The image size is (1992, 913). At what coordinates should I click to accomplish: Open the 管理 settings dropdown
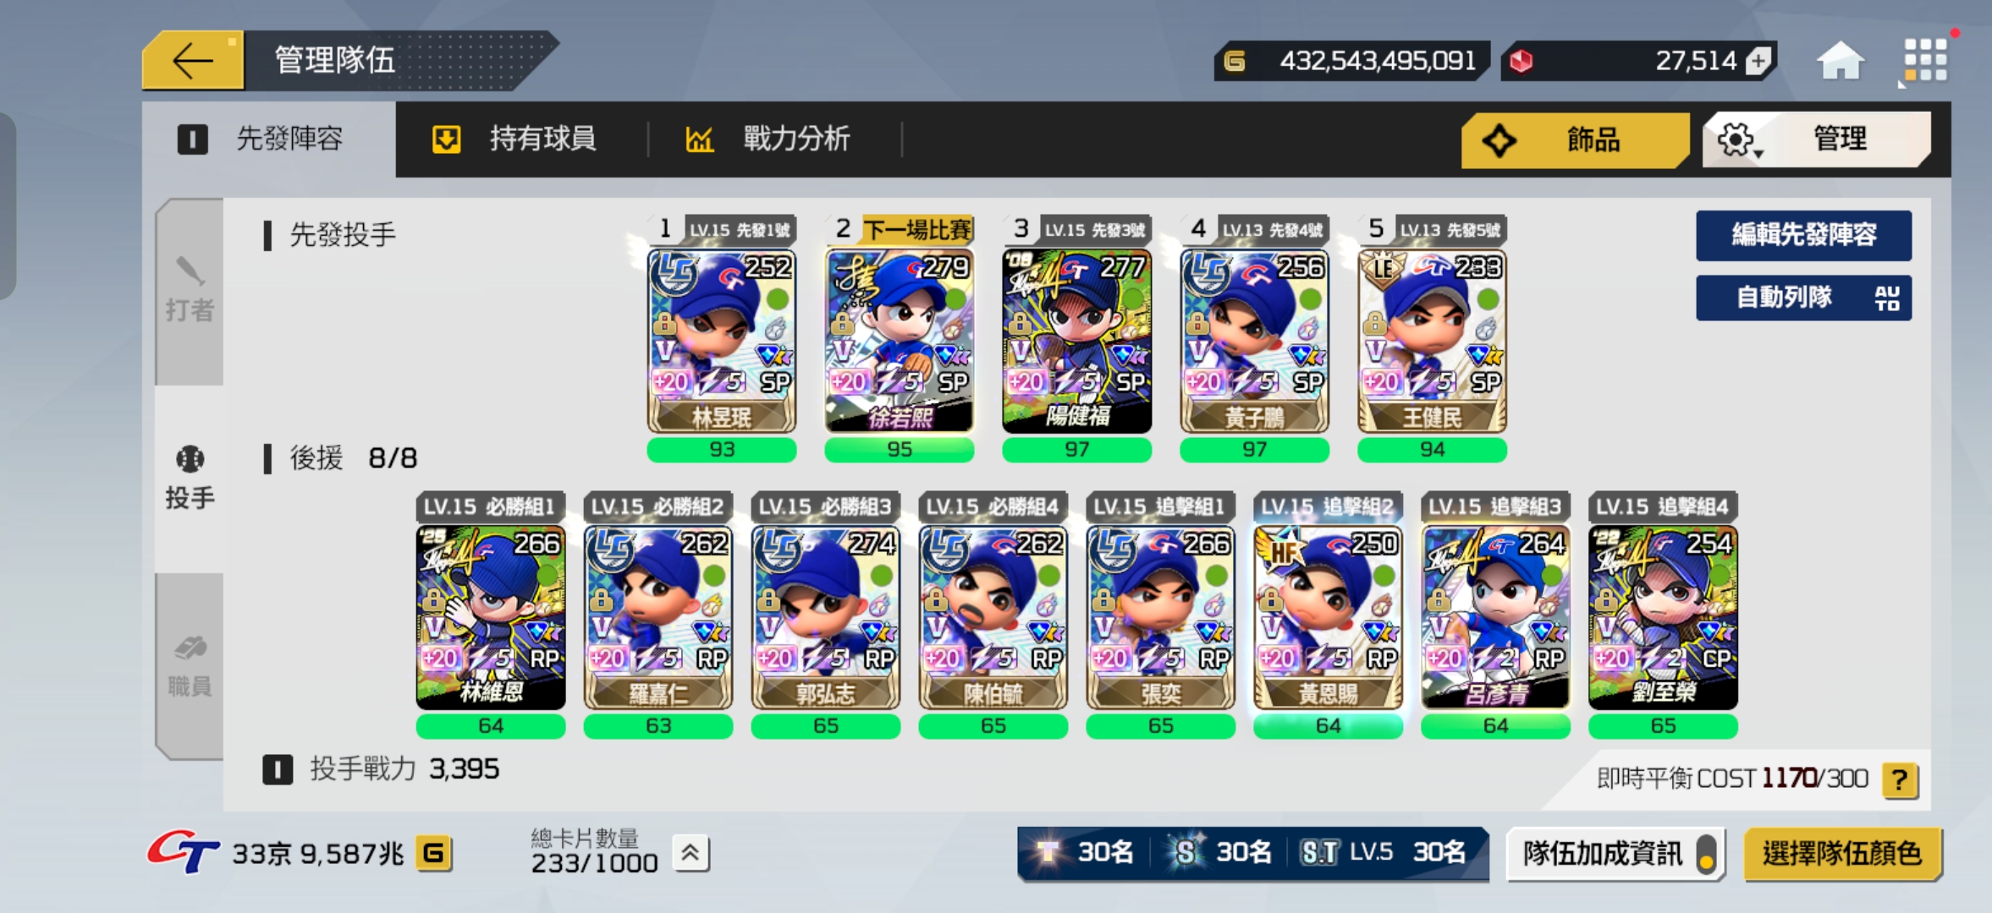point(1817,139)
